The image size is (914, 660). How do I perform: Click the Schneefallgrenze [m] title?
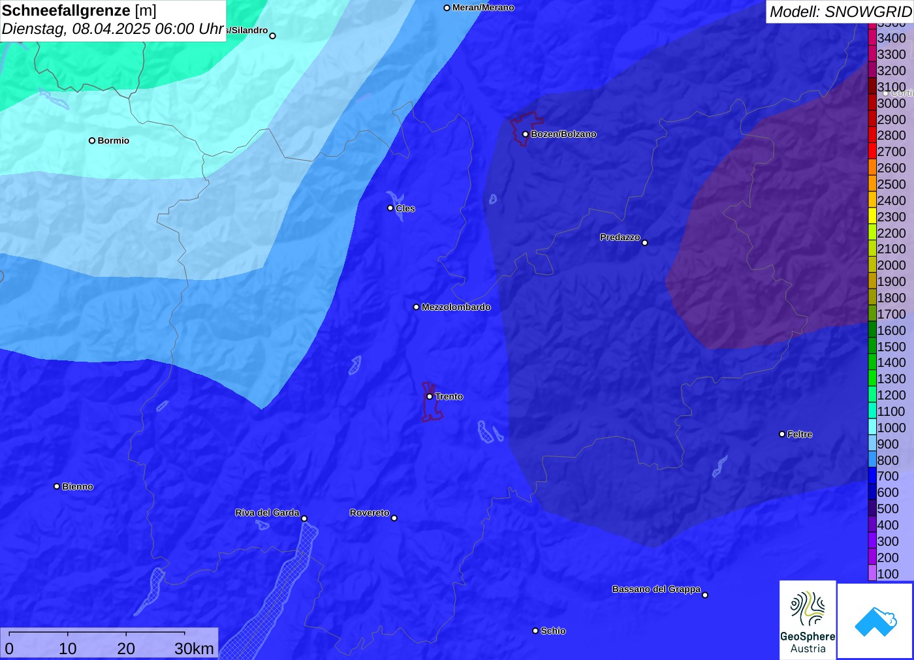coord(79,10)
